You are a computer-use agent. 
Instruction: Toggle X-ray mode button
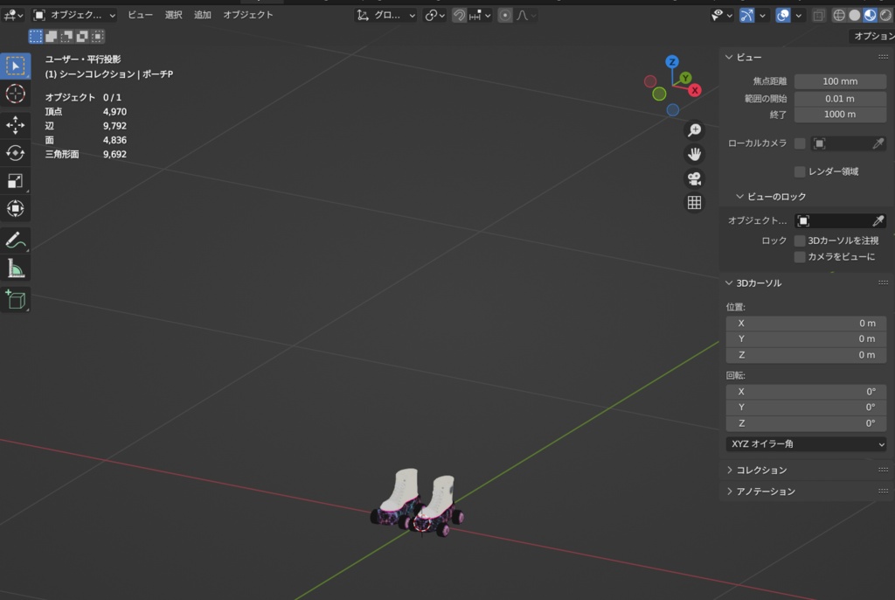818,16
